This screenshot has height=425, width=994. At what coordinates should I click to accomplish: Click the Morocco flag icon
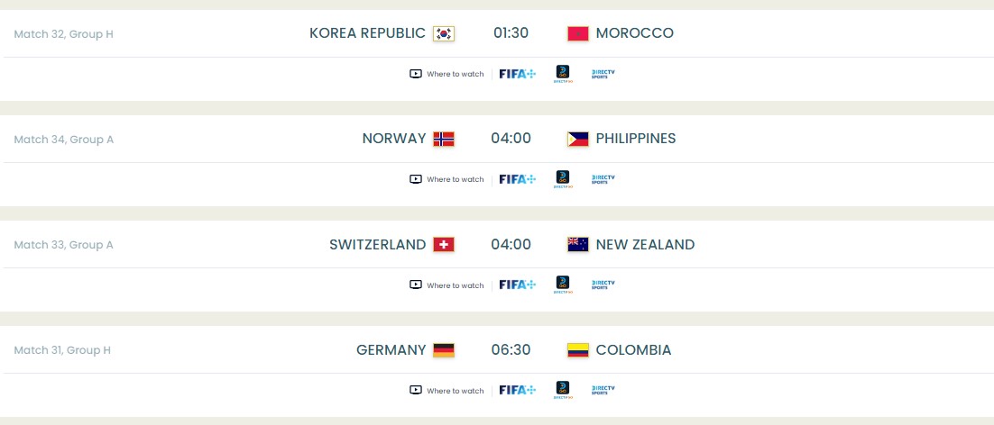point(578,33)
